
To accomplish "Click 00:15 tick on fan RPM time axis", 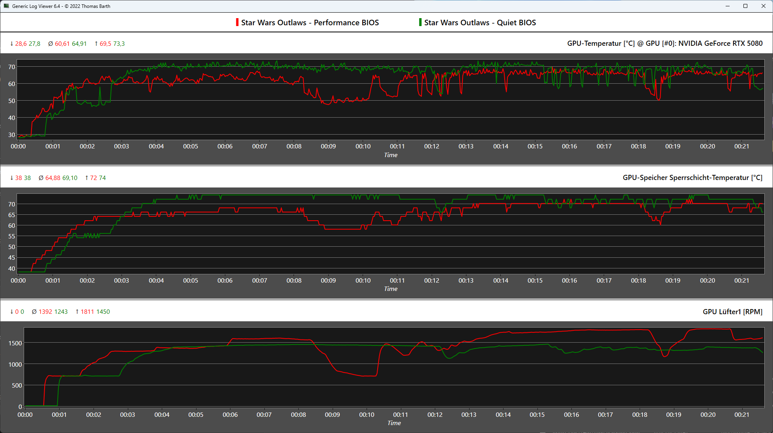I will pos(537,415).
